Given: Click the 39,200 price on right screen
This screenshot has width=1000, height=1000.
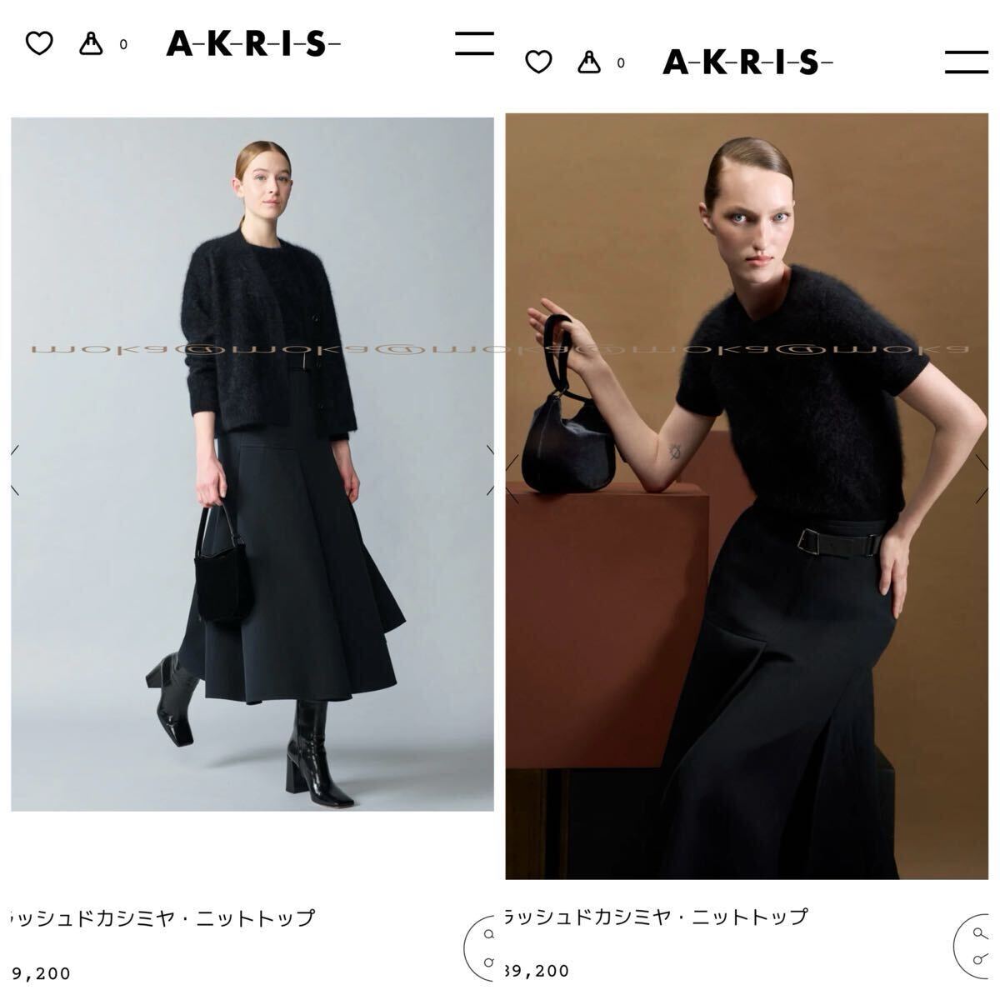Looking at the screenshot, I should [537, 971].
